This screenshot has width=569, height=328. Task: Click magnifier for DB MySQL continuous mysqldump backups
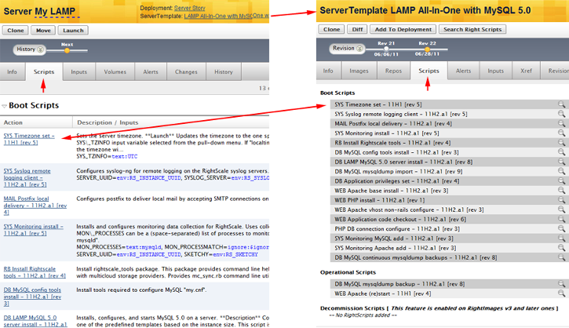coord(561,257)
